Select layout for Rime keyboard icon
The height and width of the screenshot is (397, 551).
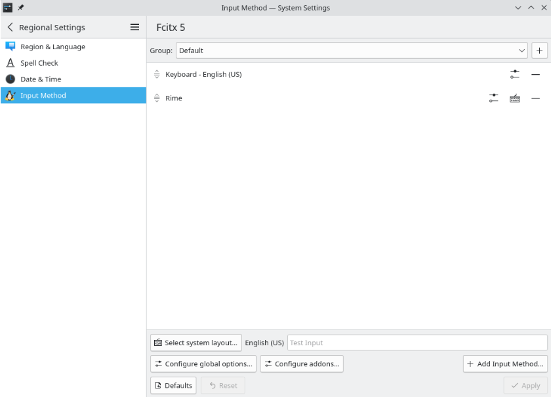tap(515, 98)
